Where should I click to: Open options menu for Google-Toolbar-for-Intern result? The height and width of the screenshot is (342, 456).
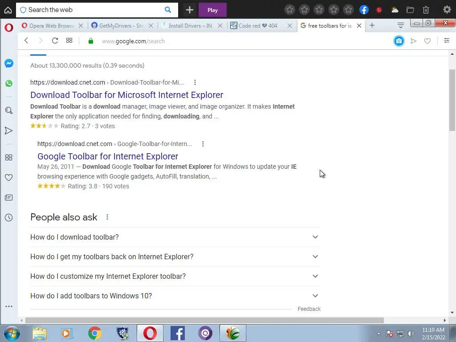click(203, 144)
